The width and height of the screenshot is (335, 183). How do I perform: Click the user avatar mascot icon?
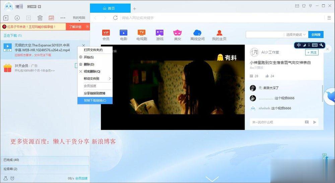click(9, 6)
